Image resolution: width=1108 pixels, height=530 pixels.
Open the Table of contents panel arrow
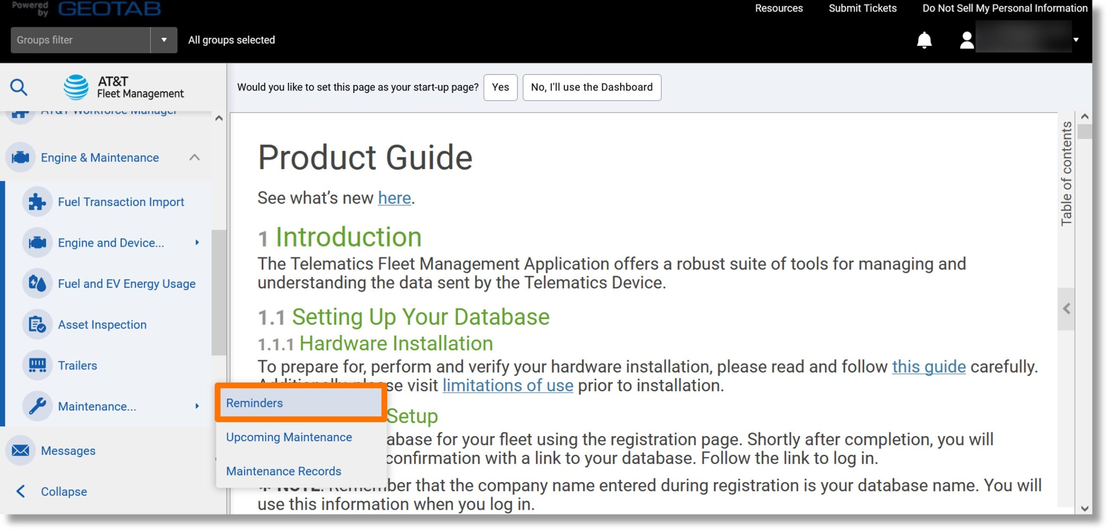(1066, 309)
